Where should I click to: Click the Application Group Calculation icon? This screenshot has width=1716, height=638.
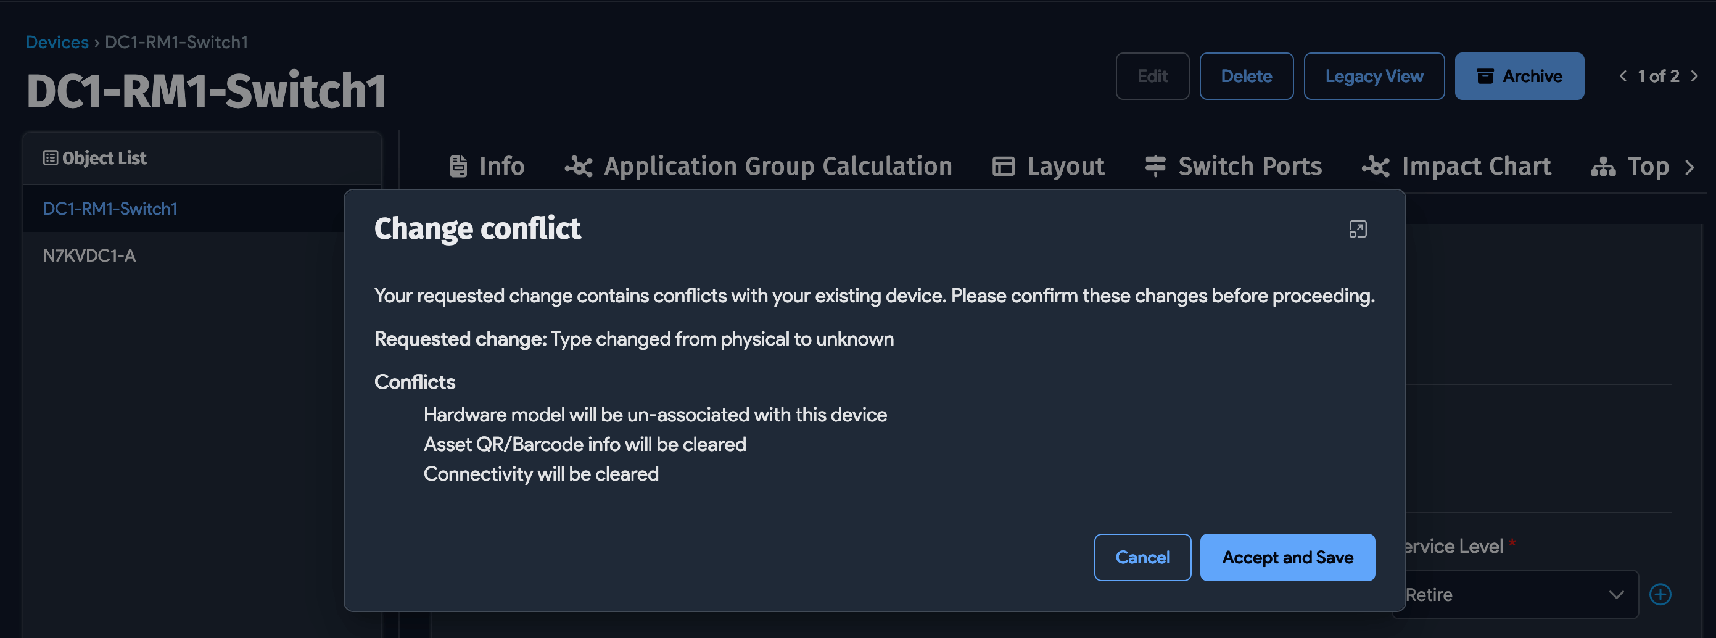(x=578, y=166)
